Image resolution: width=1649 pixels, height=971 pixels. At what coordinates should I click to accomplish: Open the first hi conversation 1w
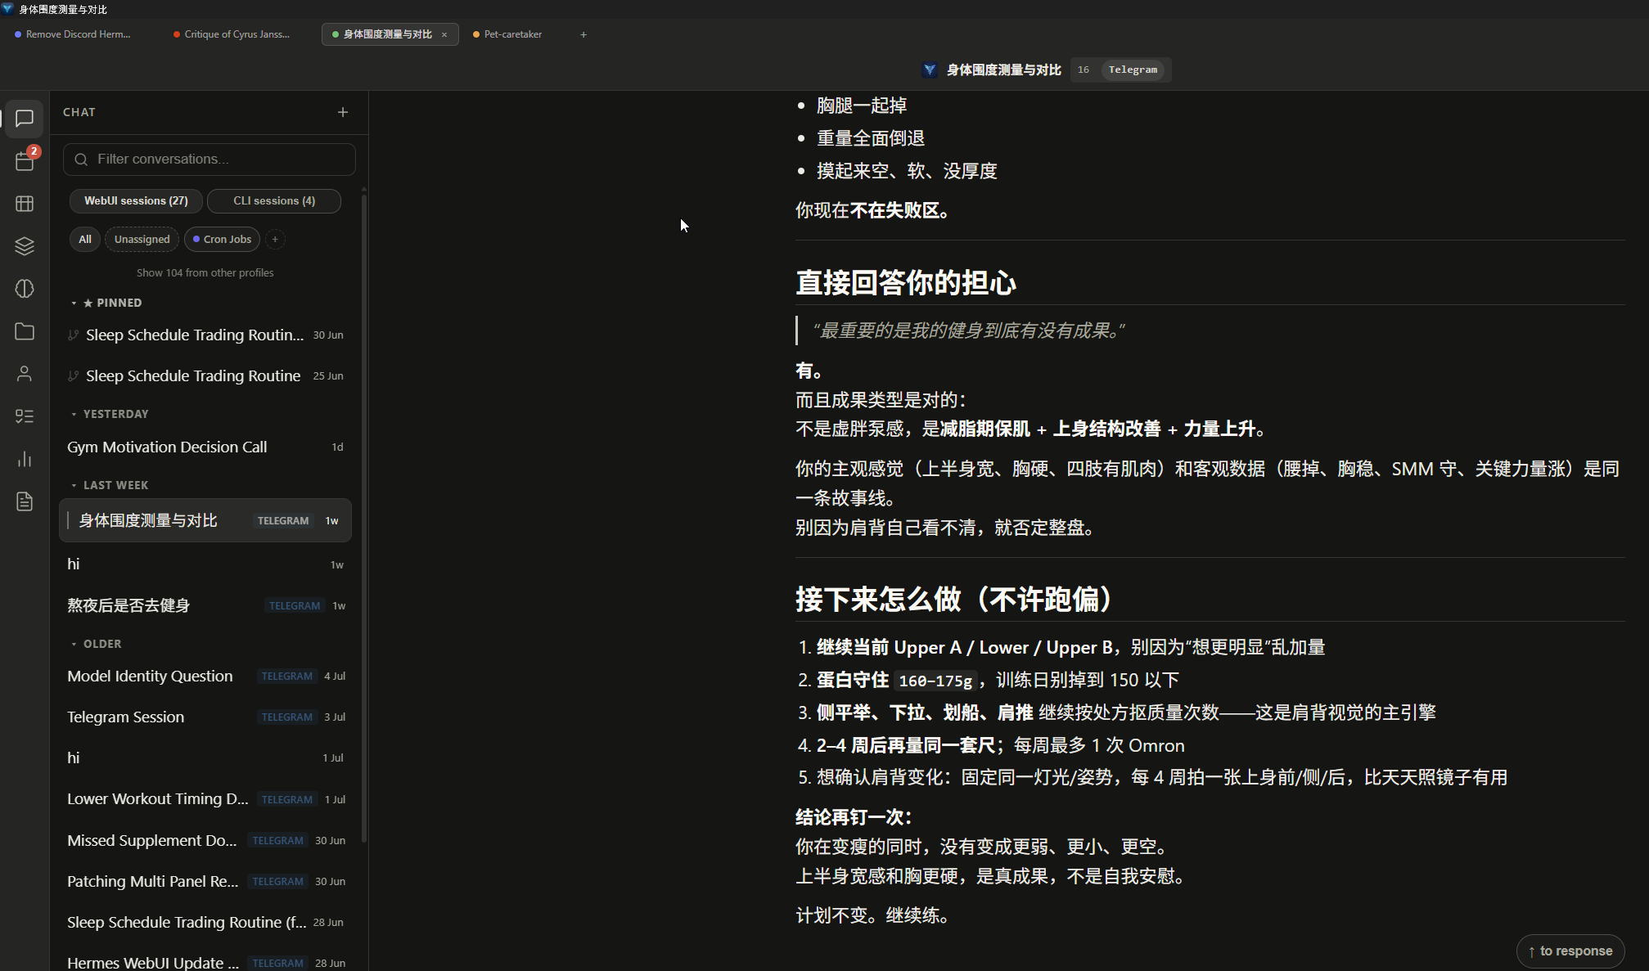[x=205, y=564]
